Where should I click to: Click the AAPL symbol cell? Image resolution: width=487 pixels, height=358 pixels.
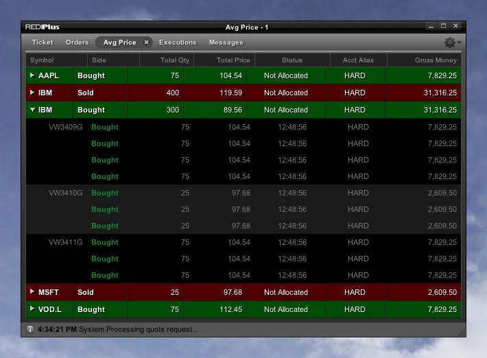48,75
